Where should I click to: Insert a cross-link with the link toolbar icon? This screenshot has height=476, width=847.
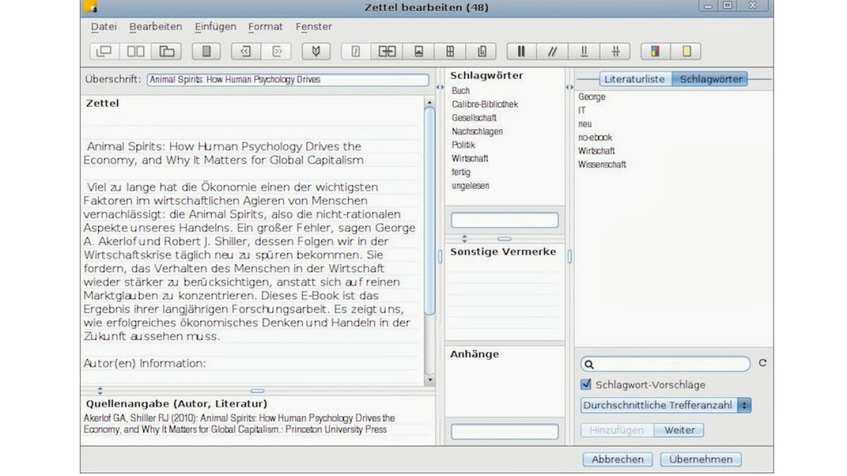(388, 51)
